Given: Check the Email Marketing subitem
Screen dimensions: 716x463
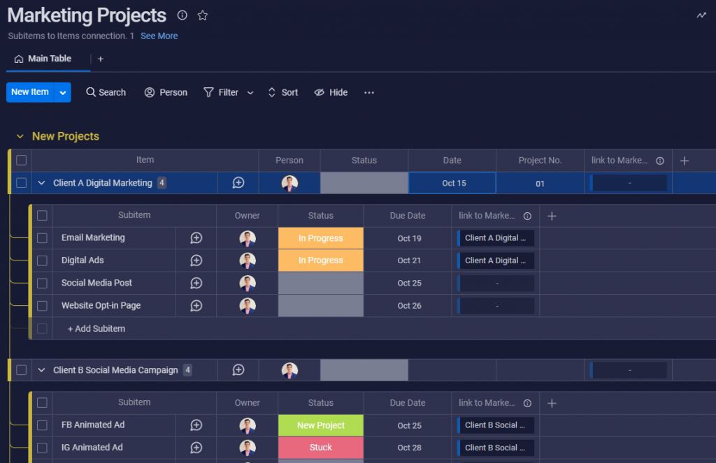Looking at the screenshot, I should click(42, 238).
